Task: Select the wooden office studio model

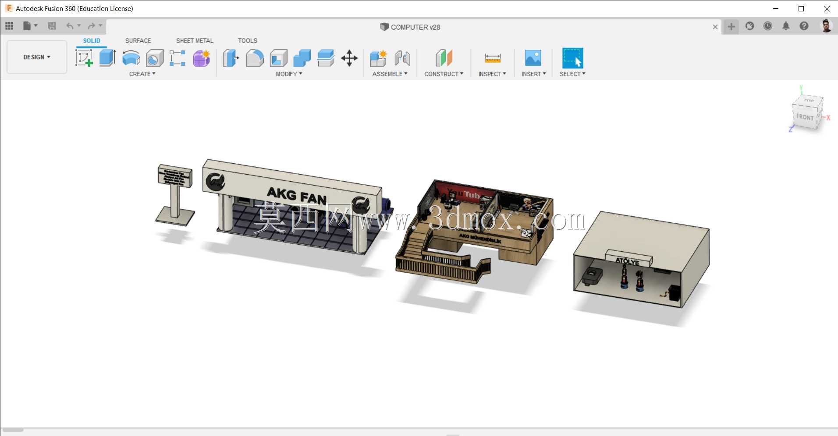Action: [x=474, y=231]
